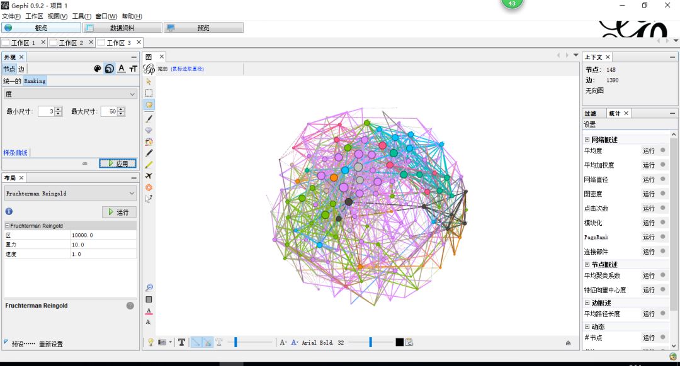This screenshot has height=366, width=680.
Task: Expand the bottom graph settings panel arrow
Action: click(568, 343)
